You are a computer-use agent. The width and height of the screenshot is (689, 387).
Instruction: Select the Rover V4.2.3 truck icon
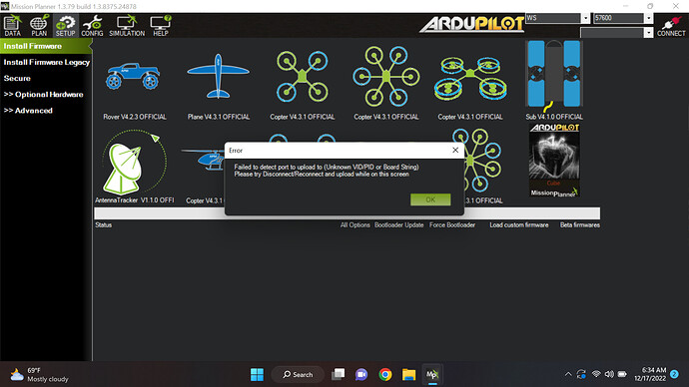133,76
